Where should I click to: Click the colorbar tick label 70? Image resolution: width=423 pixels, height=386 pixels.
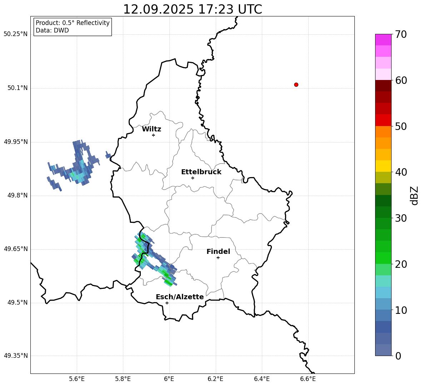(400, 34)
